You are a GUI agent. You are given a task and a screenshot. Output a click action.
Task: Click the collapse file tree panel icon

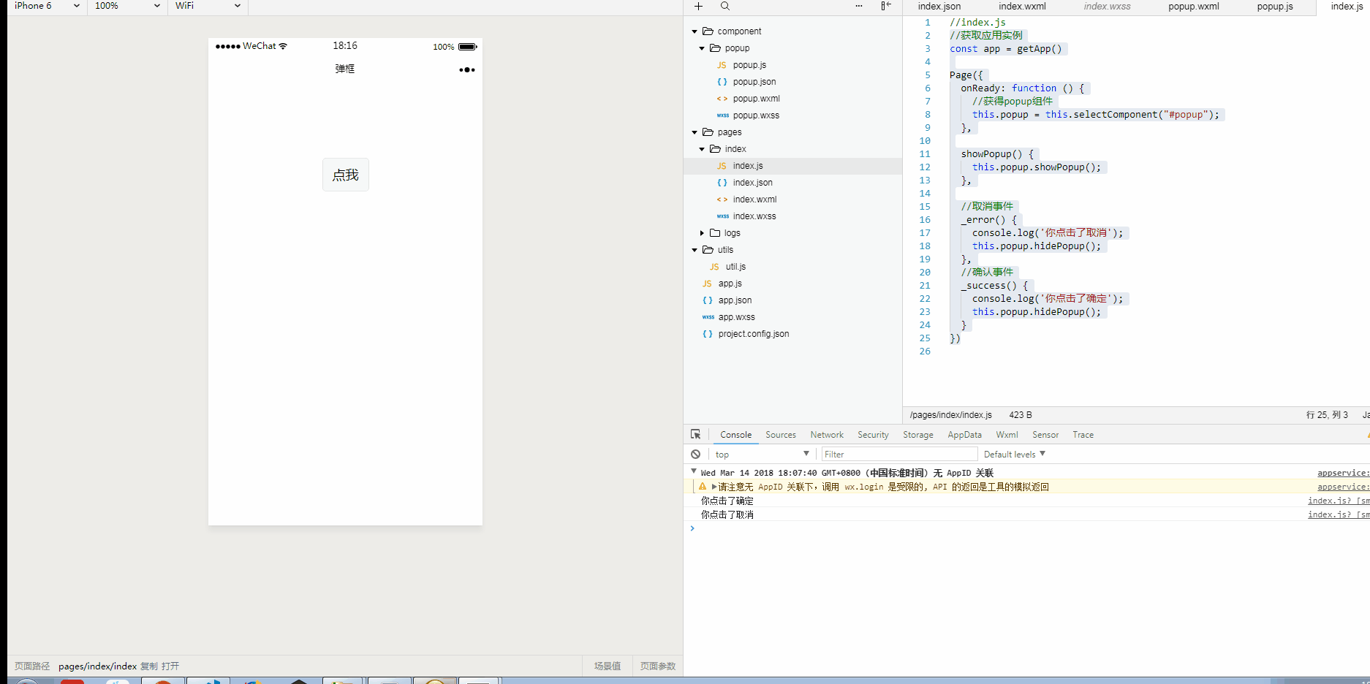pyautogui.click(x=885, y=7)
